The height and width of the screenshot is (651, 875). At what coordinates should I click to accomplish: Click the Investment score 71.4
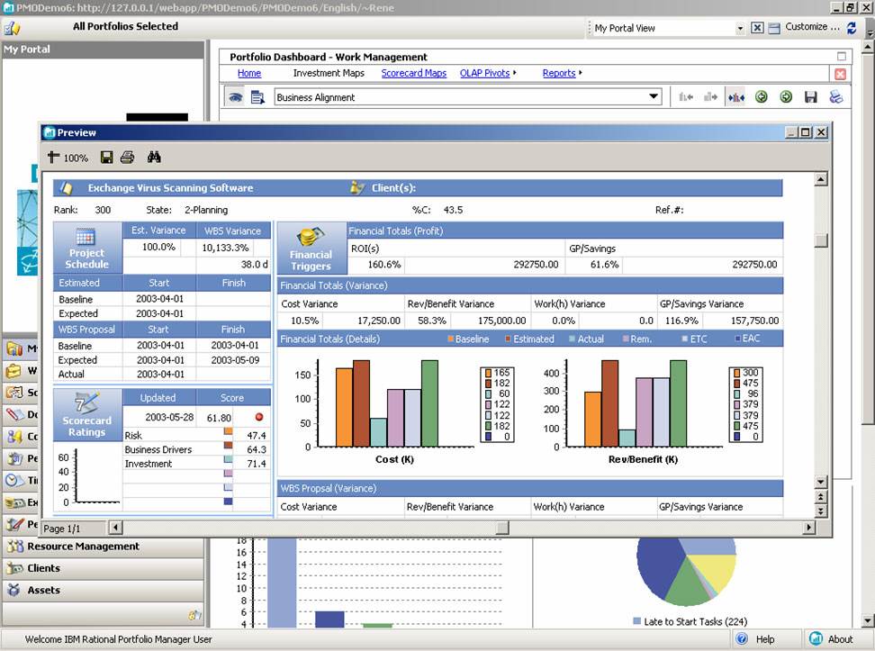[x=257, y=464]
